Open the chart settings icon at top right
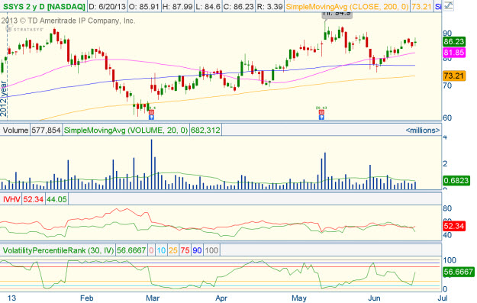This screenshot has width=477, height=303. [x=448, y=6]
